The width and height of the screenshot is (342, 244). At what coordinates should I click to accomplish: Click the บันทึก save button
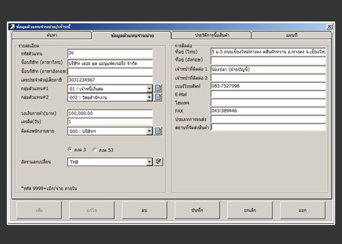[x=197, y=210]
